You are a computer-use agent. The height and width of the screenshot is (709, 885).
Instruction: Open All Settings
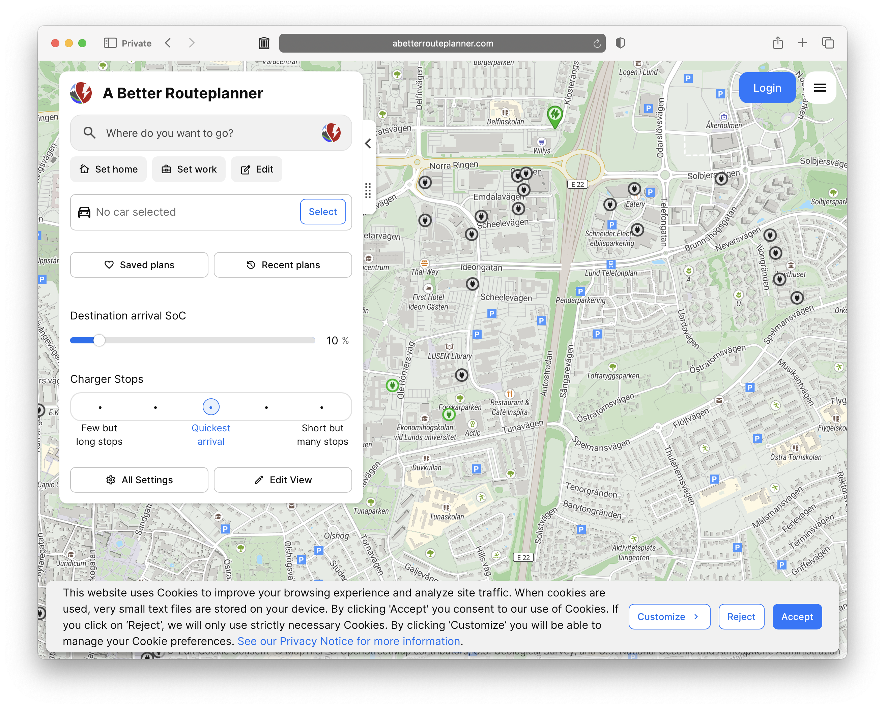tap(139, 480)
